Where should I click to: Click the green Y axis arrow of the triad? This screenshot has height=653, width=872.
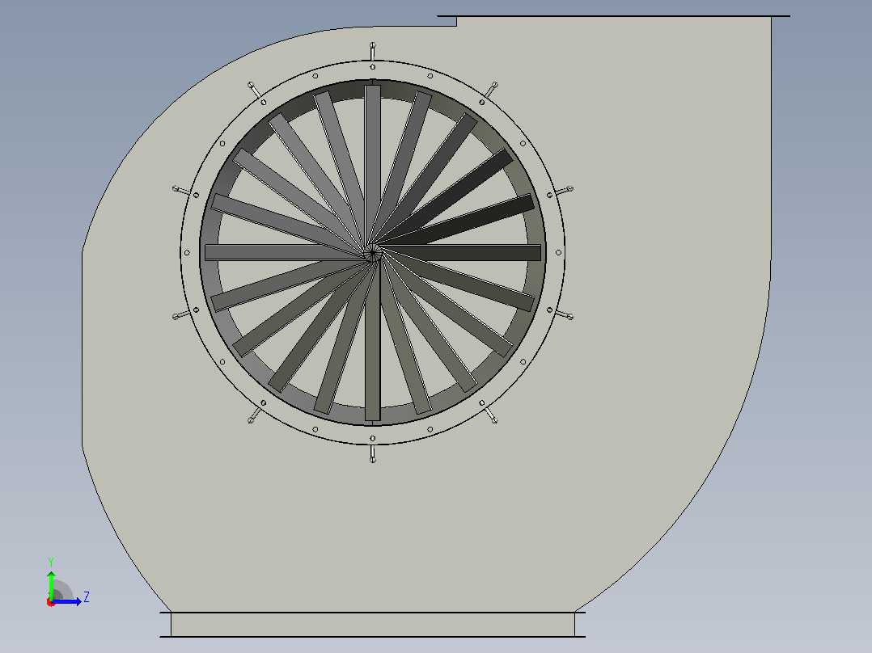[51, 584]
